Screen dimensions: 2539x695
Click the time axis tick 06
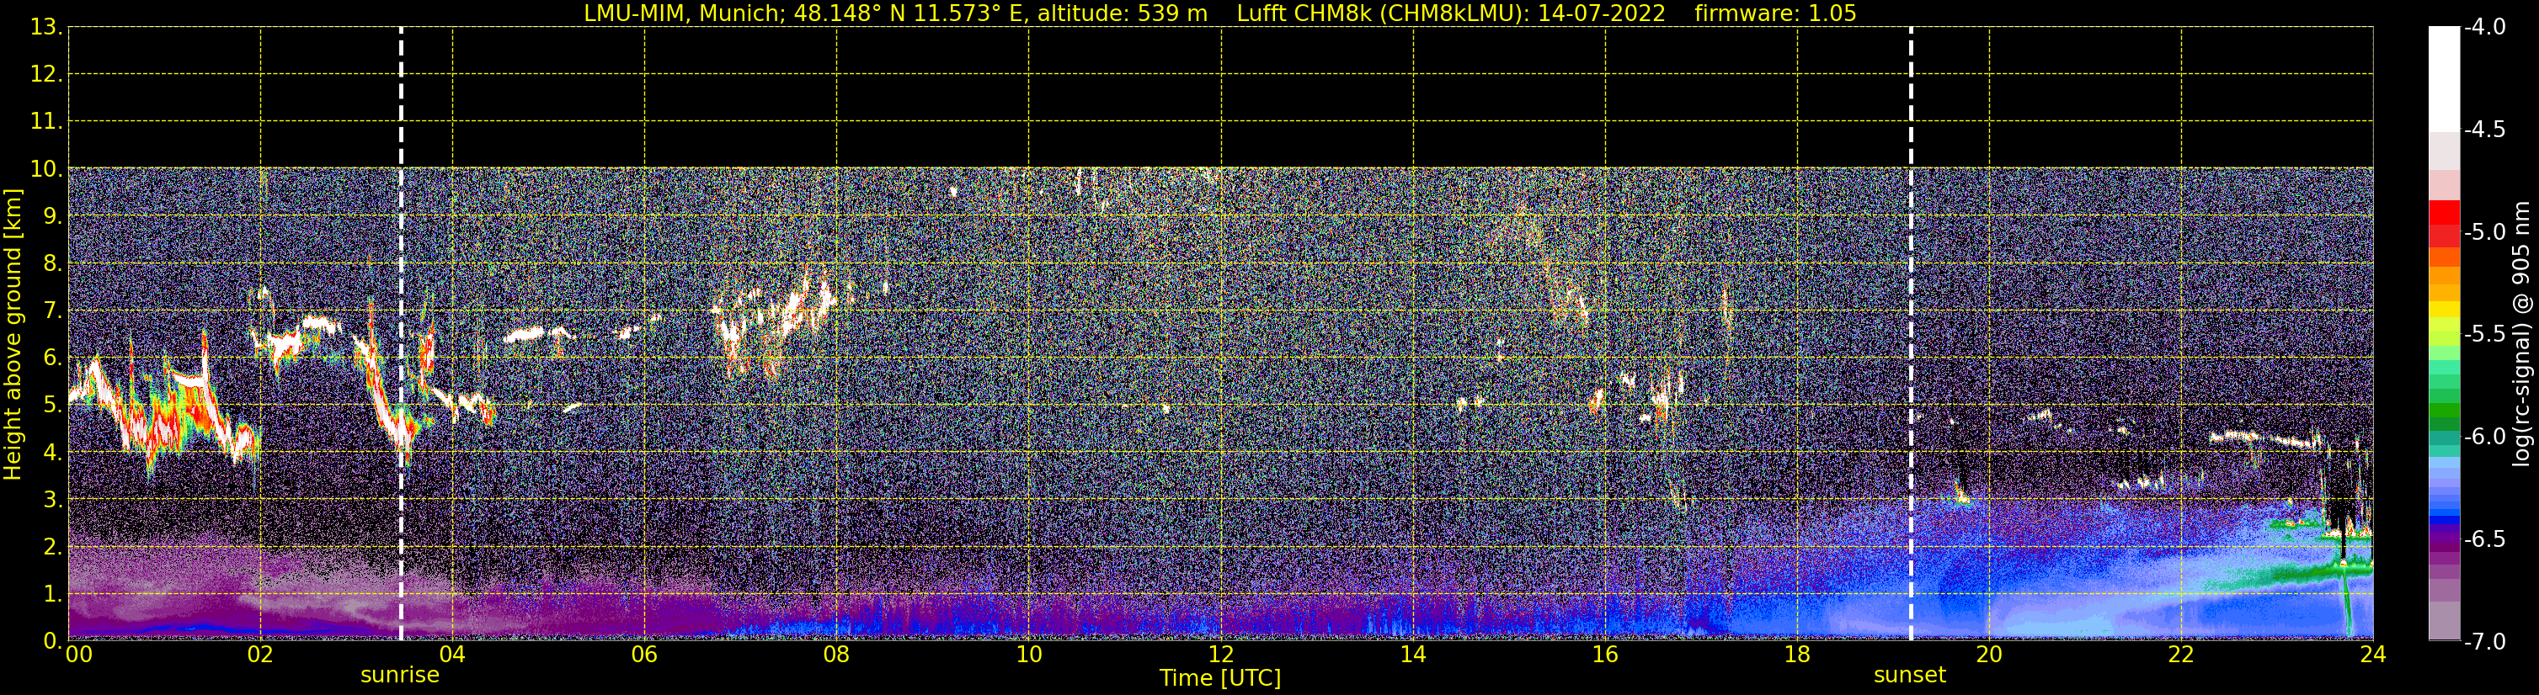point(644,655)
